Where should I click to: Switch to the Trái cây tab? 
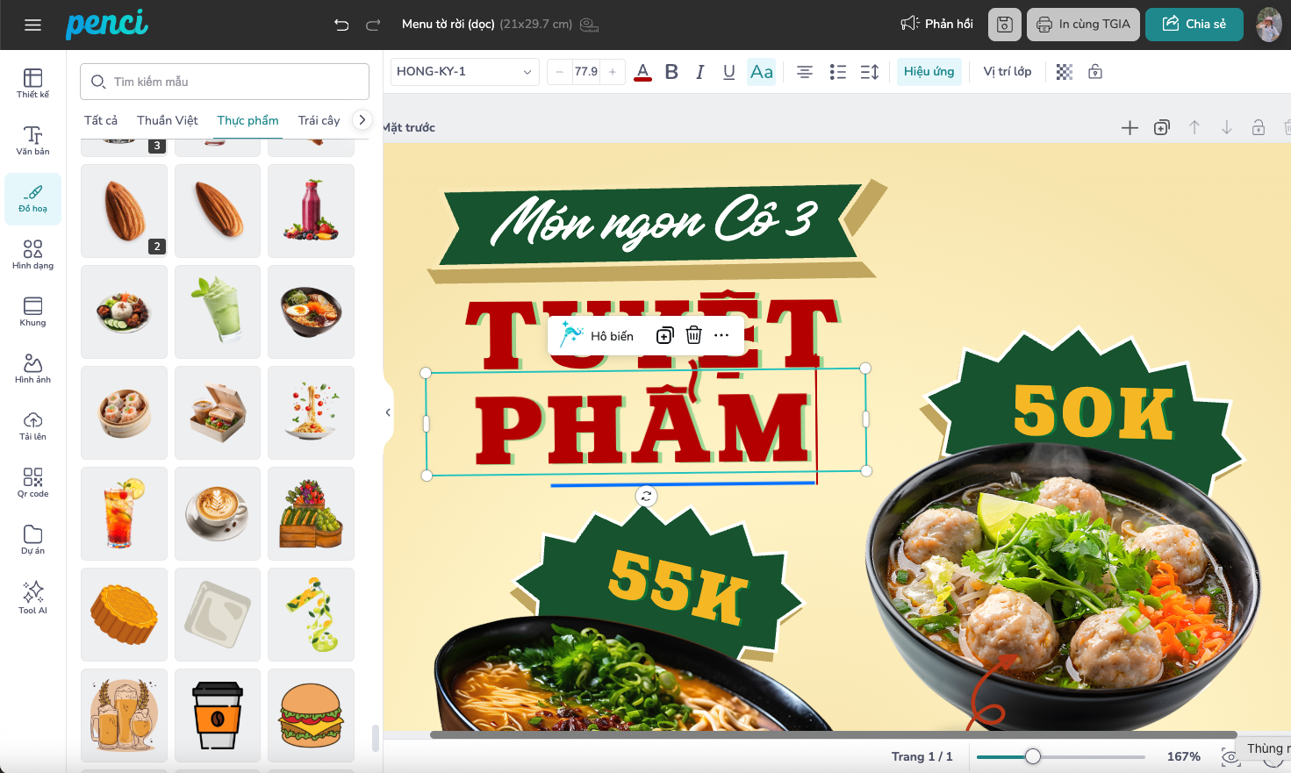click(319, 120)
